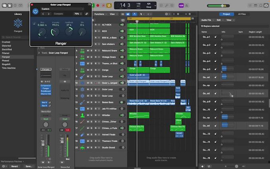Click the Studio Grand piano track icon

(82, 148)
